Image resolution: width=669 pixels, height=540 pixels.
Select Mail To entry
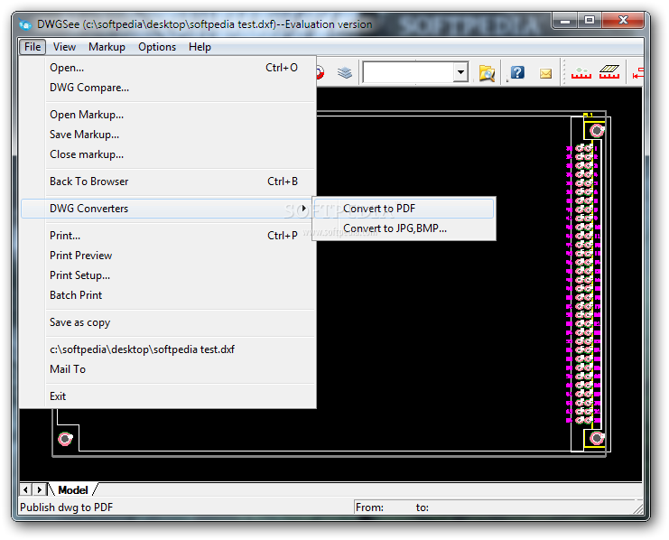(169, 369)
